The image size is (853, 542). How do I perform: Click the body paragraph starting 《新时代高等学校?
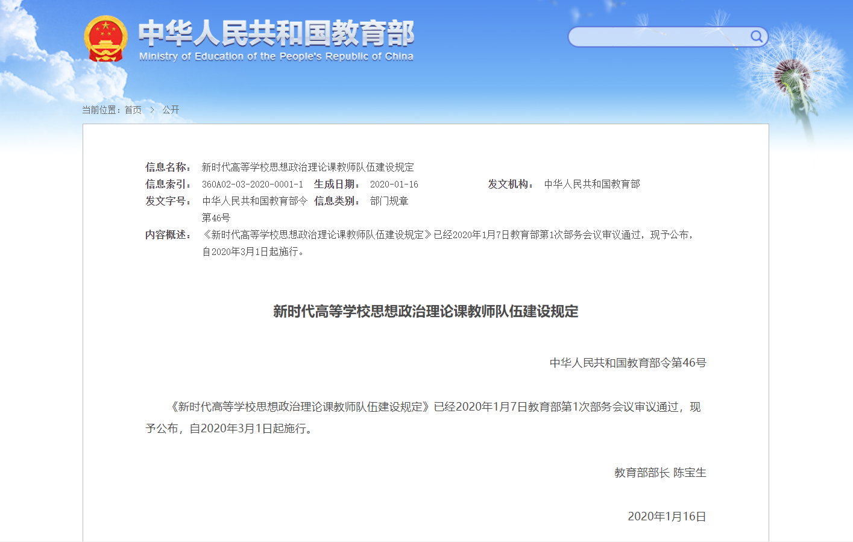tap(423, 418)
